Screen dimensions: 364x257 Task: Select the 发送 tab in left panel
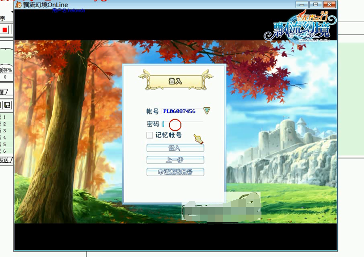(5, 160)
